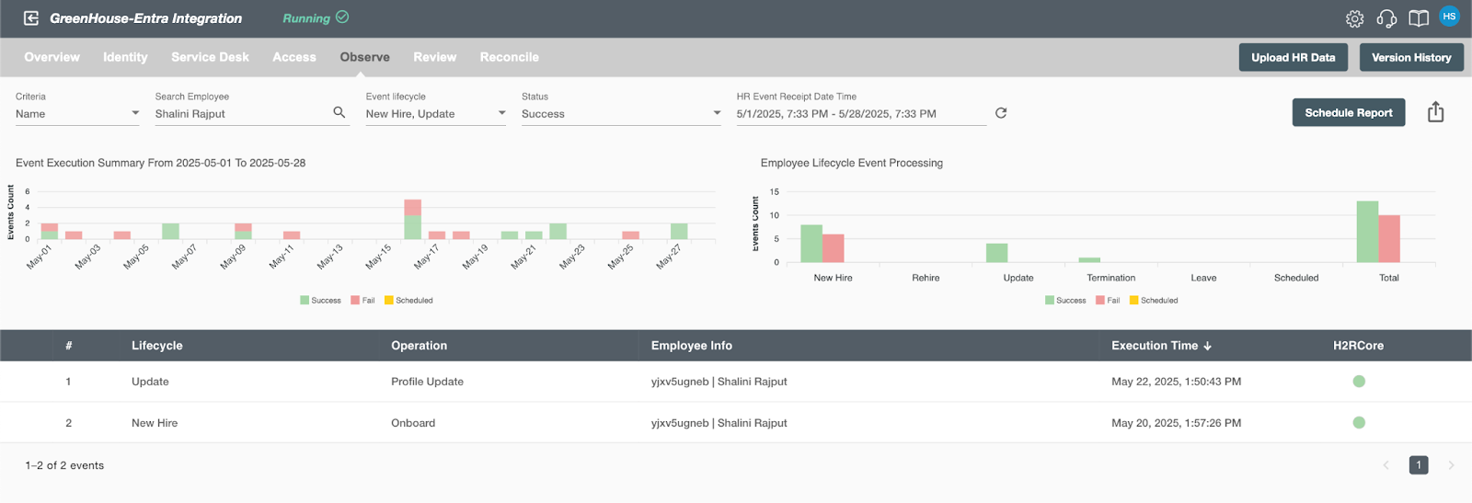Expand the Criteria Name dropdown
The width and height of the screenshot is (1472, 503).
[77, 114]
